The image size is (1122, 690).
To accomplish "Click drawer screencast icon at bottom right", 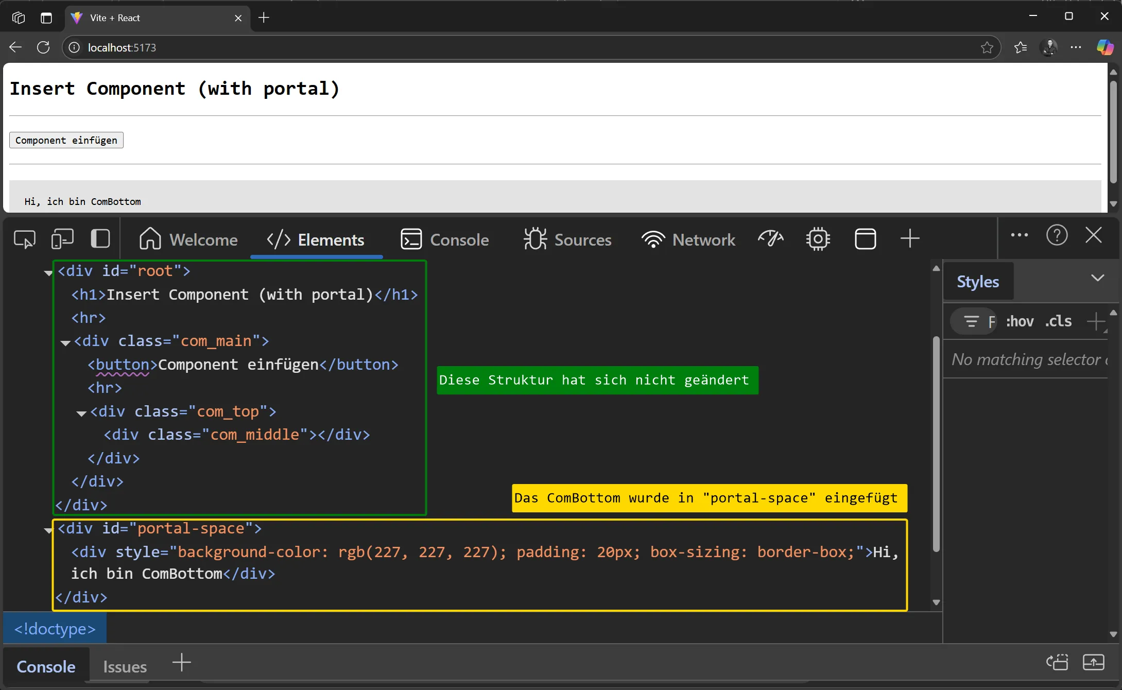I will click(x=1057, y=662).
